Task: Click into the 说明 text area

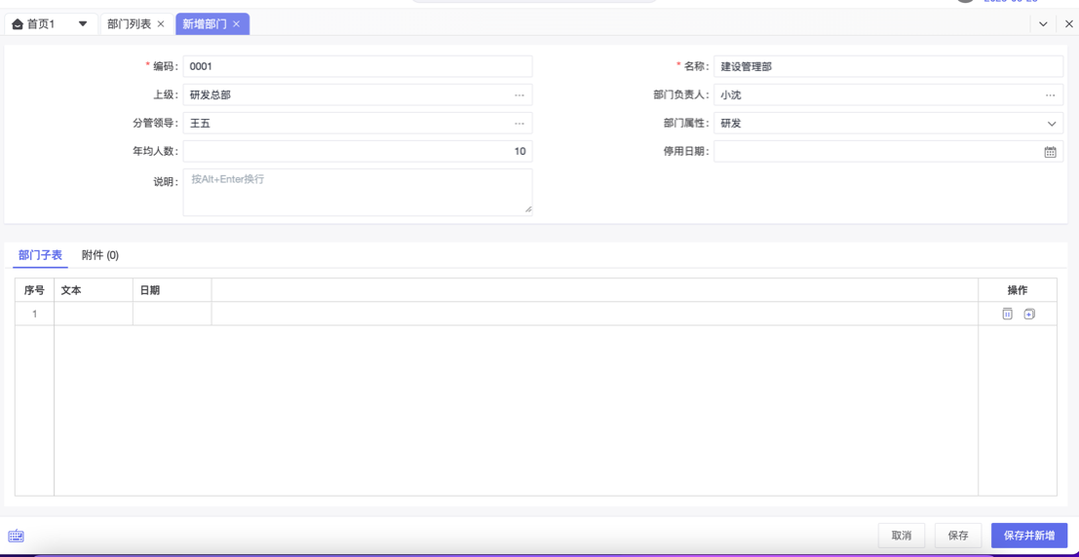Action: point(357,192)
